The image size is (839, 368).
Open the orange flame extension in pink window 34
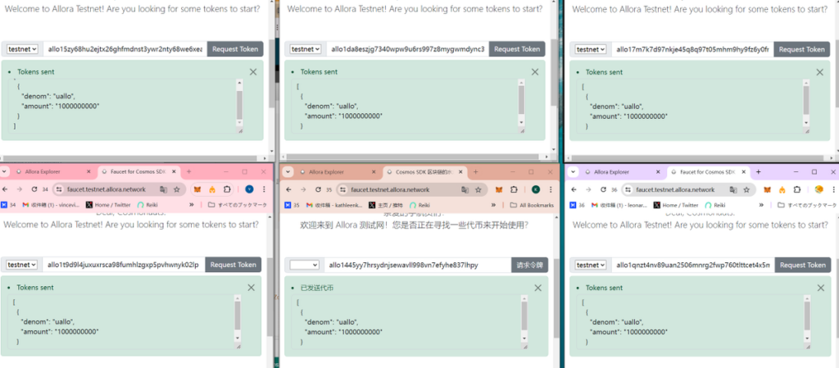pyautogui.click(x=212, y=189)
